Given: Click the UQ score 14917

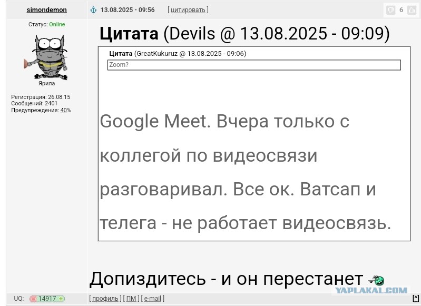Looking at the screenshot, I should point(47,299).
